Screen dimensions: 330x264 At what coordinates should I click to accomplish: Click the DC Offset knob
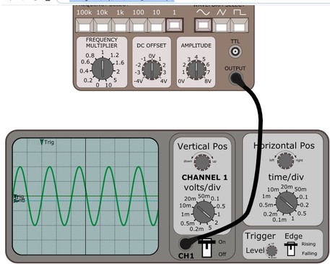(x=152, y=69)
